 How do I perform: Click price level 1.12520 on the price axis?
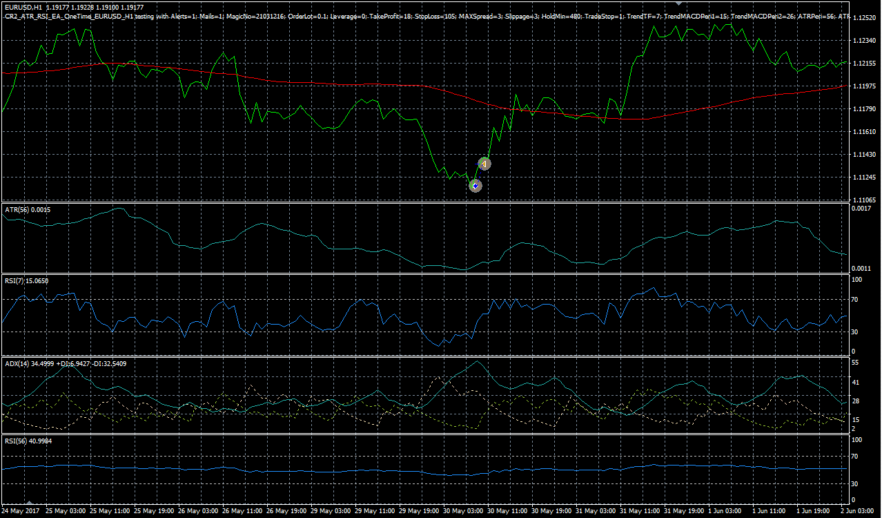tap(865, 18)
